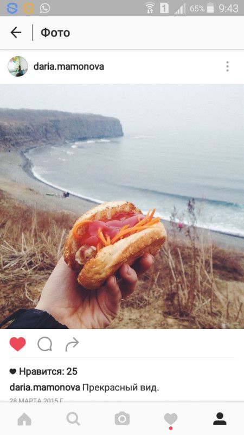Tap the Camera icon in bottom bar

[122, 419]
